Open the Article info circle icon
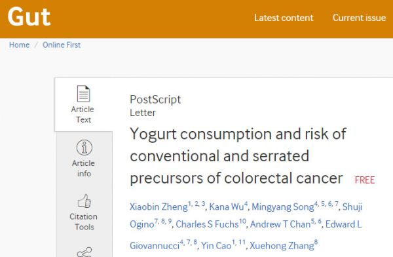 pyautogui.click(x=84, y=148)
